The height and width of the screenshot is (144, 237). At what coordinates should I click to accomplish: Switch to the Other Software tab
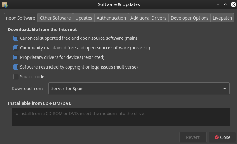[55, 18]
